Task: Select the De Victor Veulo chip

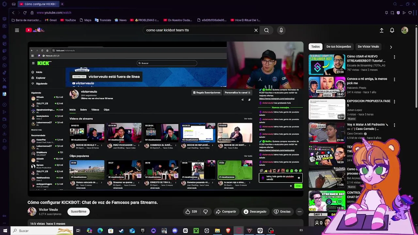Action: 368,47
